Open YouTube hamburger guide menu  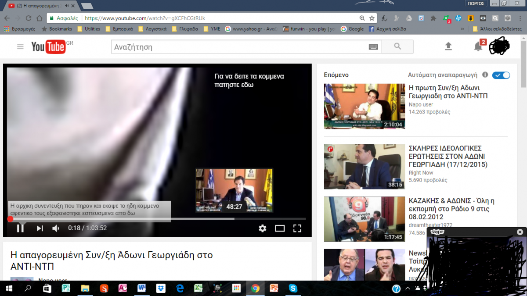(x=20, y=46)
